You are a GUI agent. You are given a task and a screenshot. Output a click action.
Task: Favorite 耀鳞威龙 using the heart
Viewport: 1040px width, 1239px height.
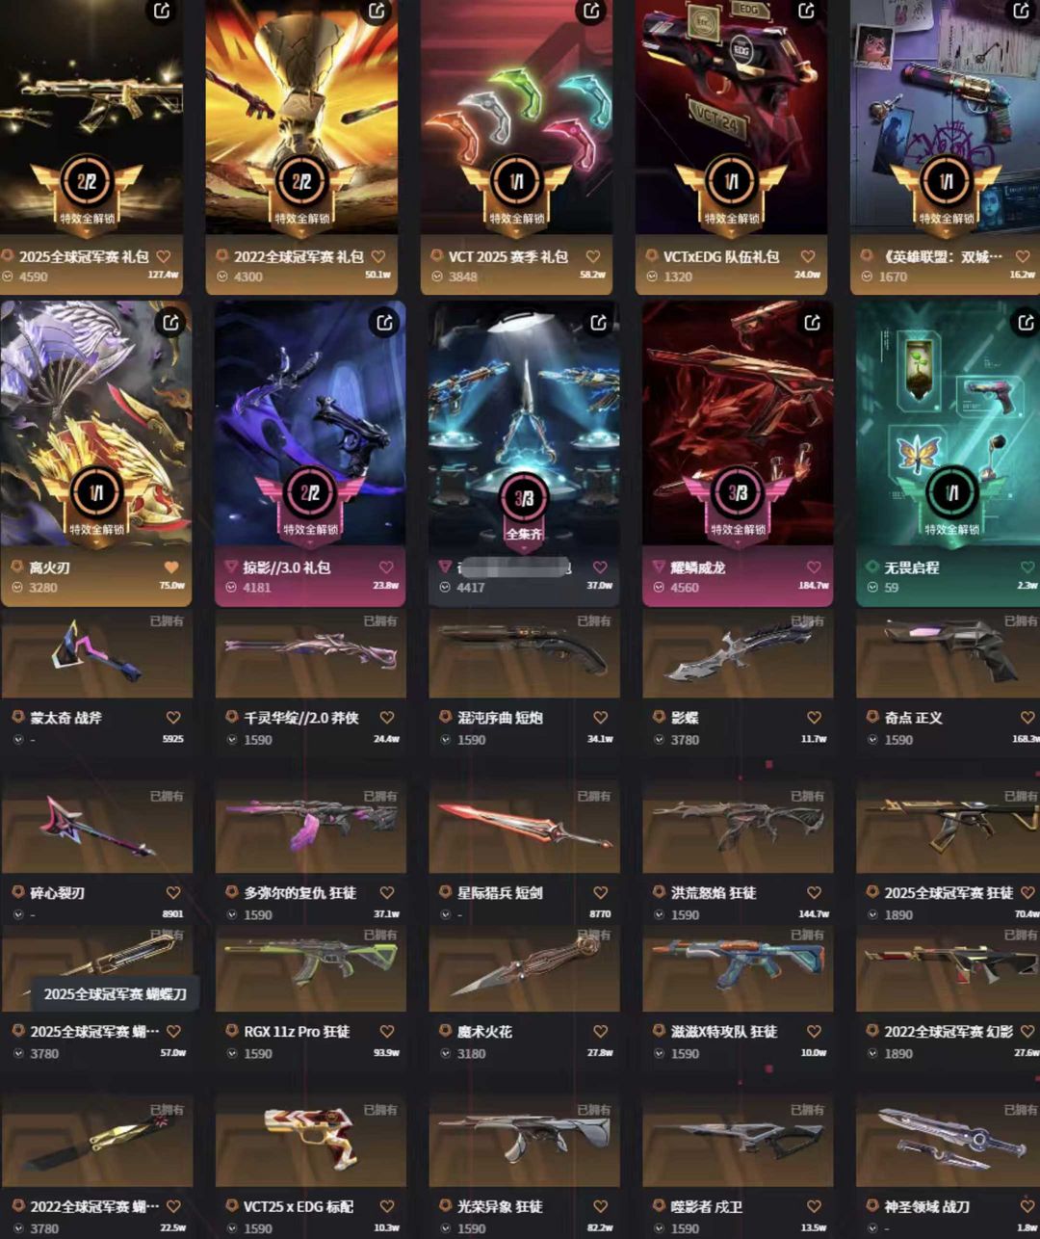pos(814,567)
